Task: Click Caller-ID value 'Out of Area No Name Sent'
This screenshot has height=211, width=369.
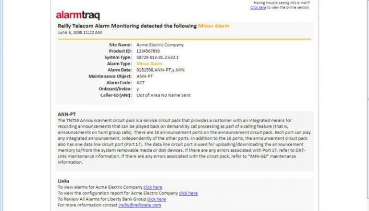Action: 163,95
